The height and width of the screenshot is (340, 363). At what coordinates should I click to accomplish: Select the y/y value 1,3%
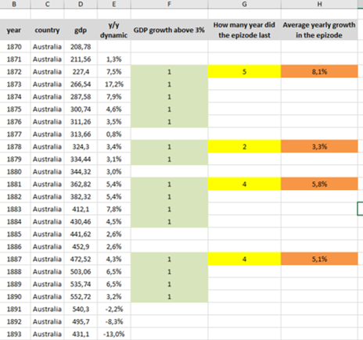pyautogui.click(x=114, y=59)
